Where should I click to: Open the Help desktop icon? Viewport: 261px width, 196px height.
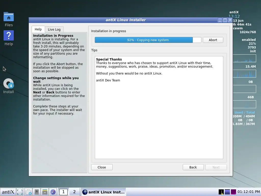[x=9, y=38]
